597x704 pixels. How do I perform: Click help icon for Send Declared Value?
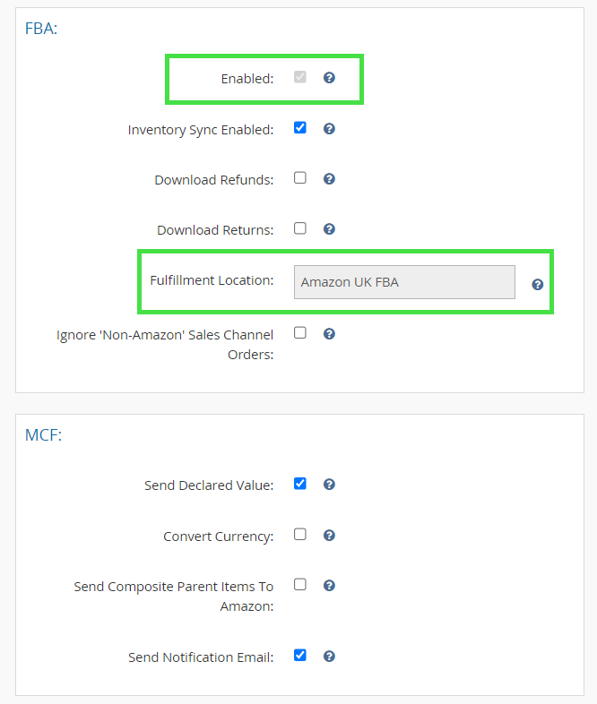click(329, 485)
